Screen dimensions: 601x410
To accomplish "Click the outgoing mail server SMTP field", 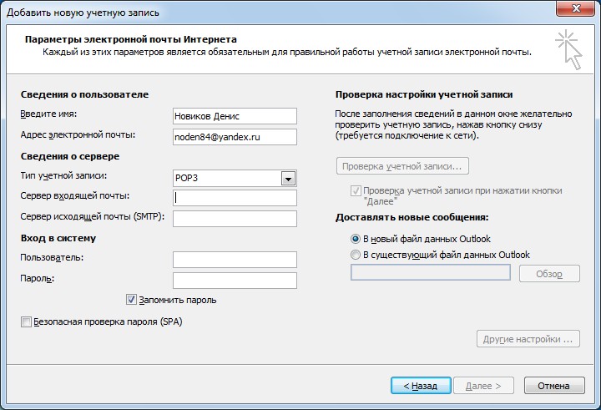I will click(235, 219).
